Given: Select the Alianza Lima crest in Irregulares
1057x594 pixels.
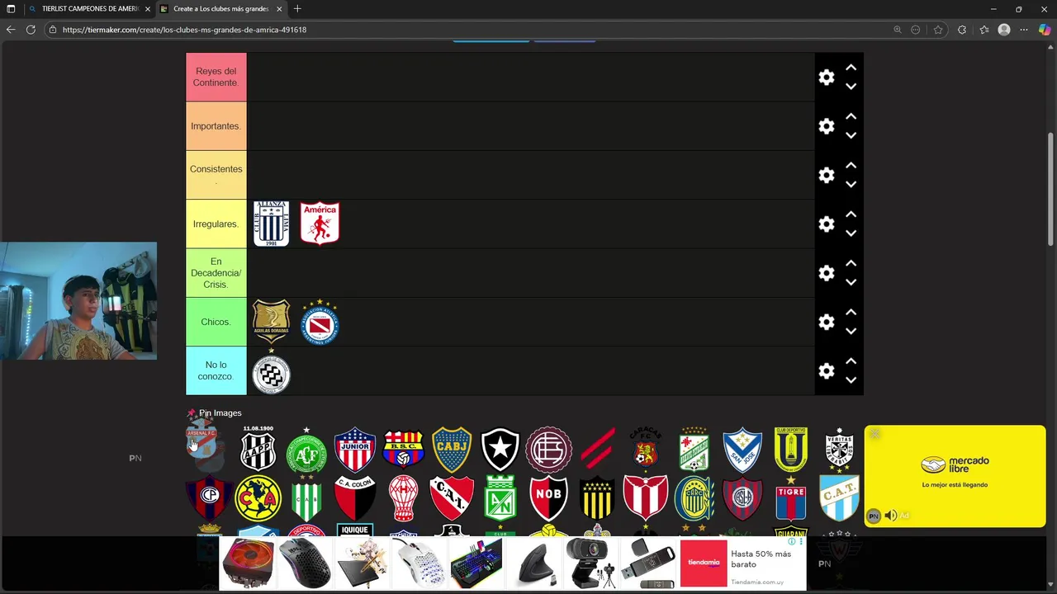Looking at the screenshot, I should click(271, 224).
